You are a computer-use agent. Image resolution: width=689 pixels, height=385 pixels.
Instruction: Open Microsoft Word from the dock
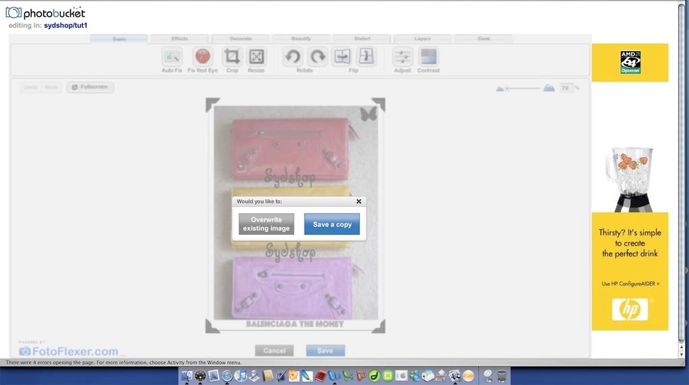[334, 376]
